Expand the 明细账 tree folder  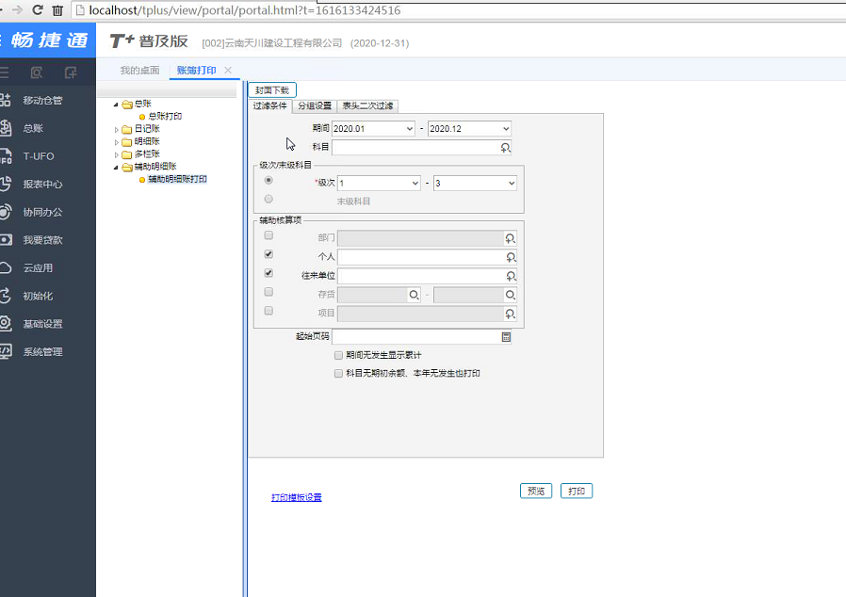tap(116, 142)
